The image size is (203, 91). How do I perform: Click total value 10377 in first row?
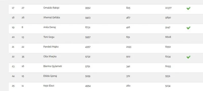coord(168,8)
